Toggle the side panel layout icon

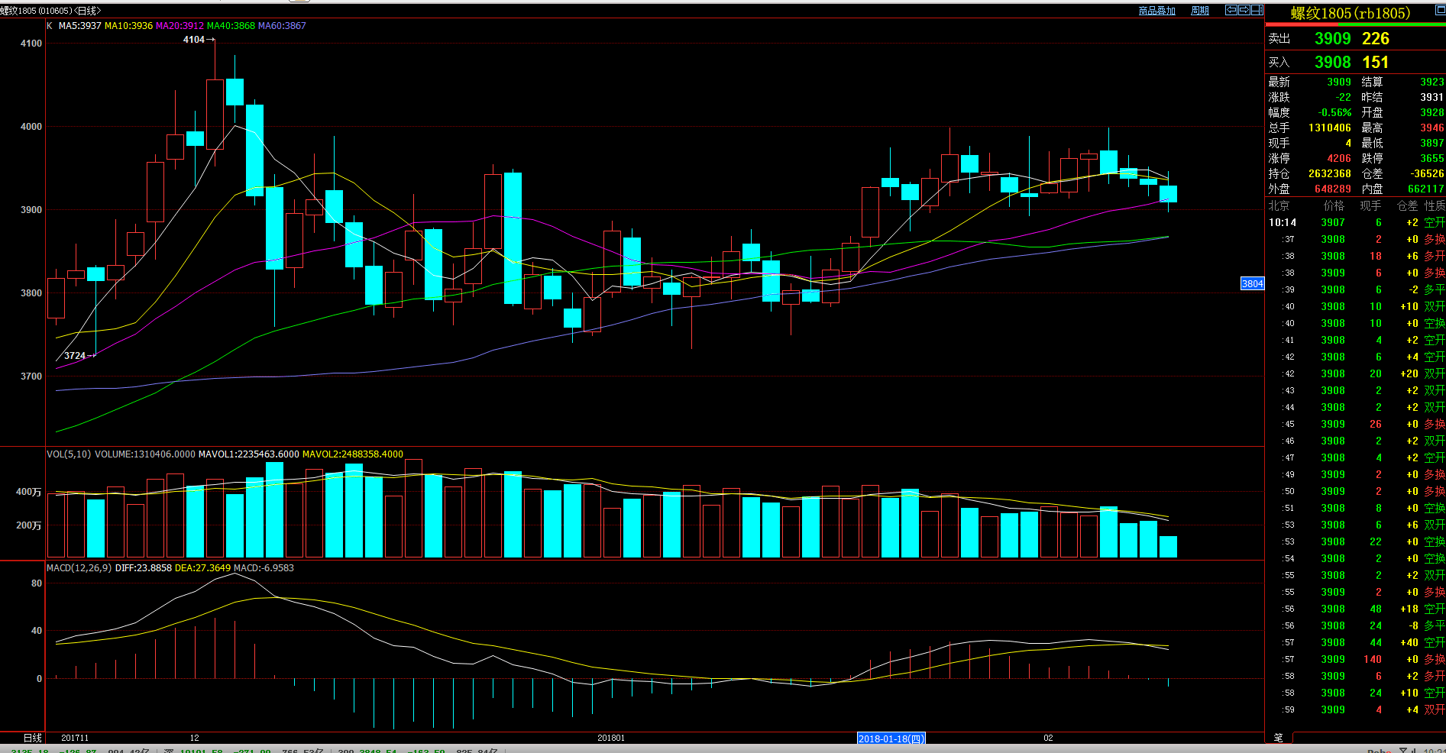point(1257,10)
